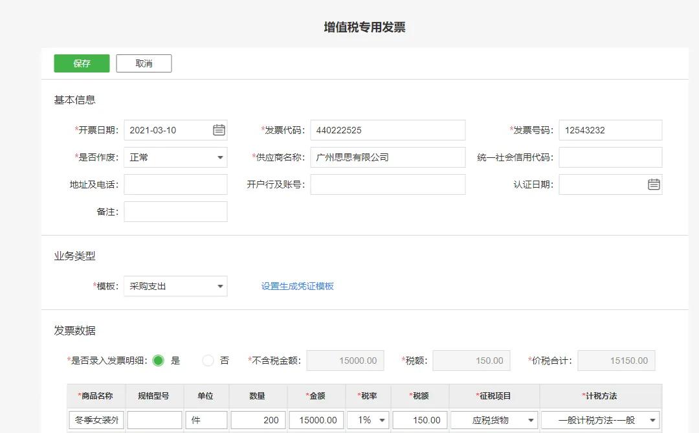Expand the 计税方法 dropdown in the table
This screenshot has width=699, height=433.
click(652, 419)
